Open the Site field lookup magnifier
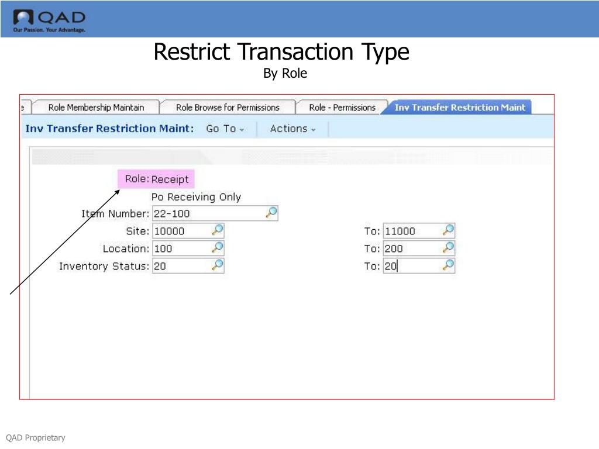Viewport: 599px width, 449px height. 217,230
